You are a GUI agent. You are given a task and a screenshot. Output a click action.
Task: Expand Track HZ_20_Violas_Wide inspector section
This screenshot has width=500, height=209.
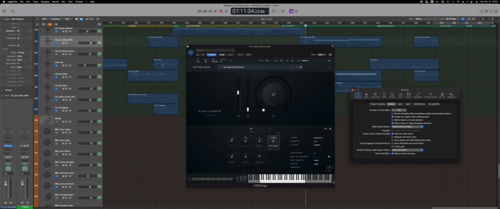(2, 95)
